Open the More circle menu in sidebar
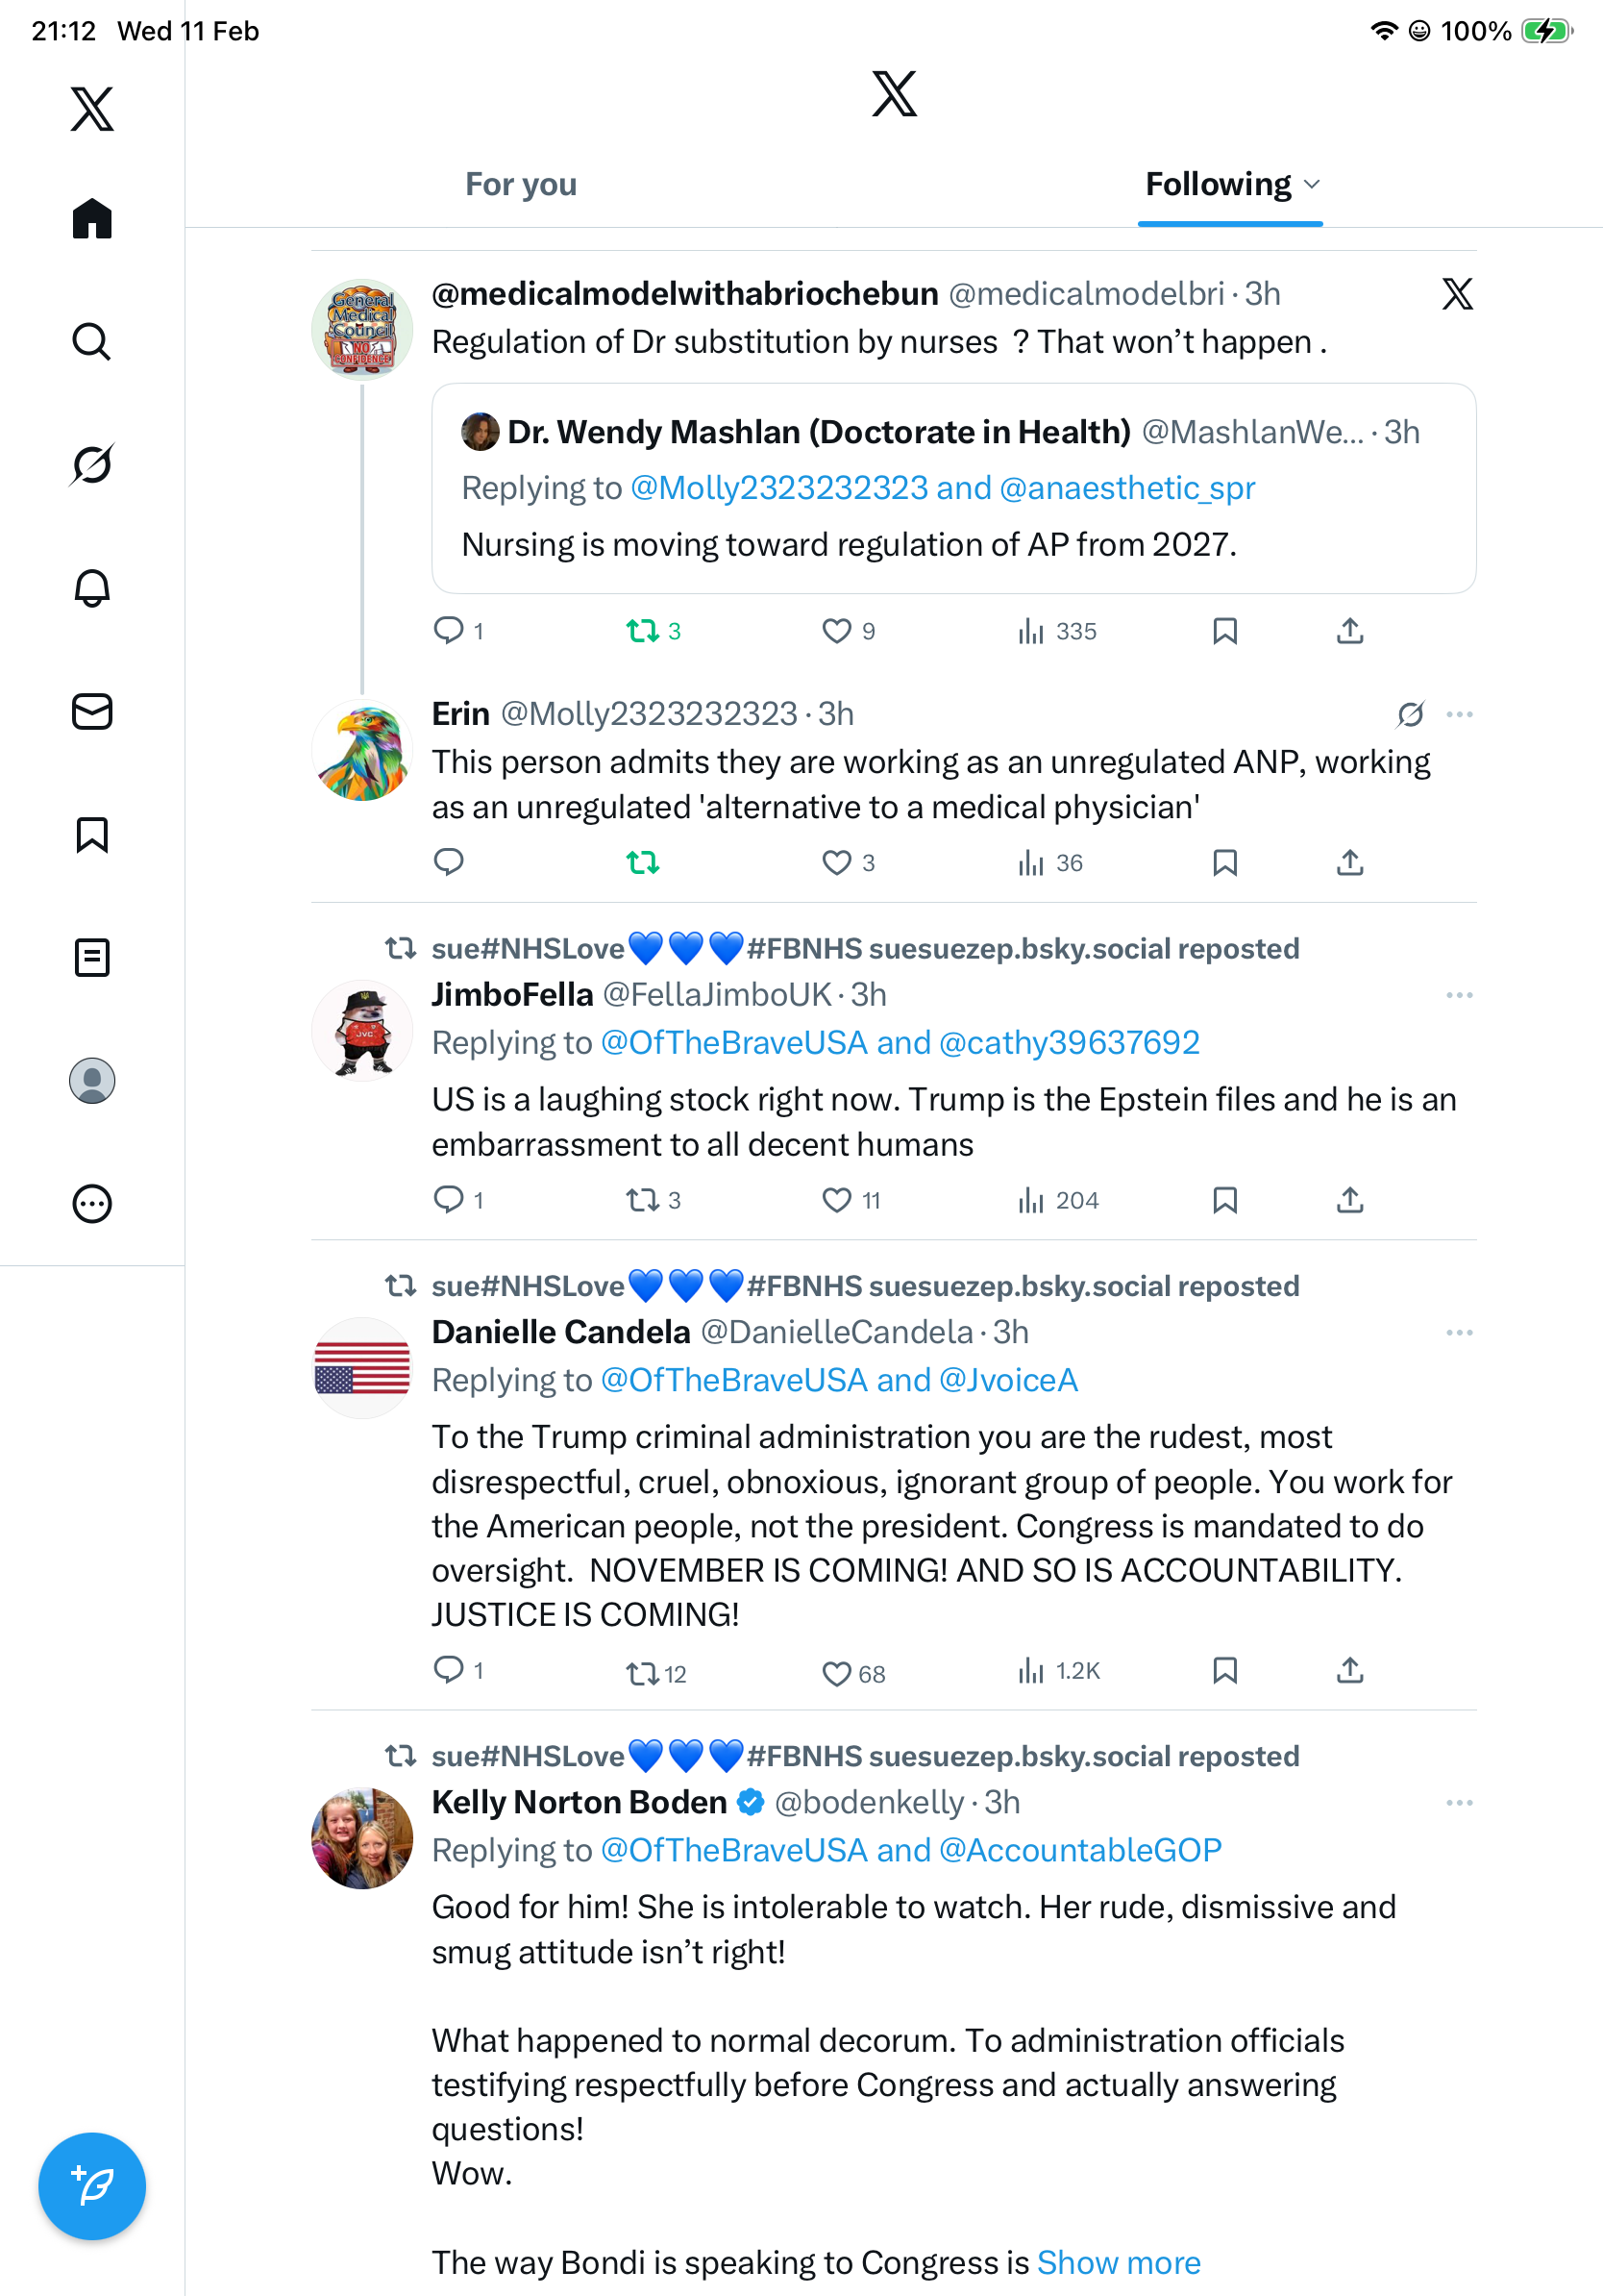 click(x=92, y=1203)
